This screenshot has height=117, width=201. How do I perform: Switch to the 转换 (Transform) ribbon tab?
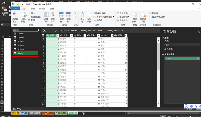(x=33, y=9)
